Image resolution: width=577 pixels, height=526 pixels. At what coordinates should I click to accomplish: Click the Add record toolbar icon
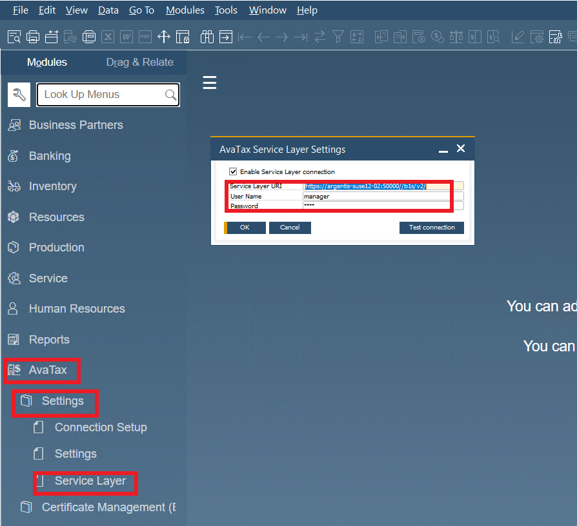pos(226,37)
